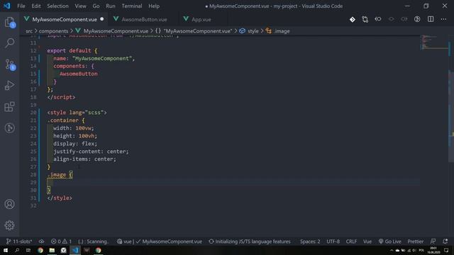This screenshot has height=255, width=454.
Task: Open Source Control view in activity bar
Action: [9, 64]
